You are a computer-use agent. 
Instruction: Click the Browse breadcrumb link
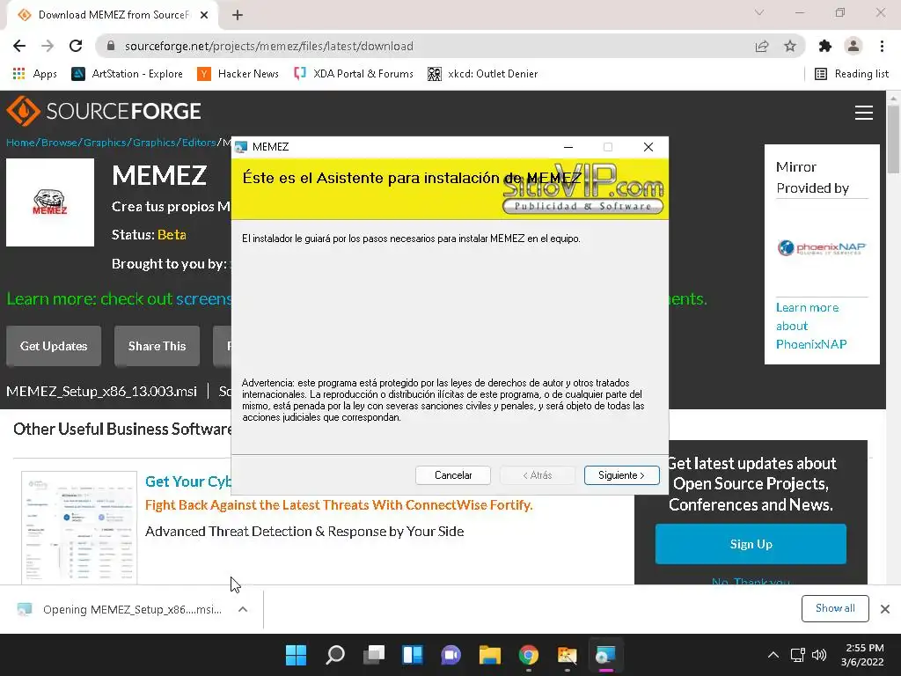tap(59, 142)
